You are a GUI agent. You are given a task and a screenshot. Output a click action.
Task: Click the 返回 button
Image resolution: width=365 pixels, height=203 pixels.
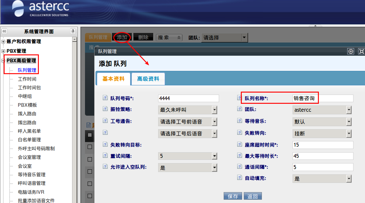tap(253, 196)
